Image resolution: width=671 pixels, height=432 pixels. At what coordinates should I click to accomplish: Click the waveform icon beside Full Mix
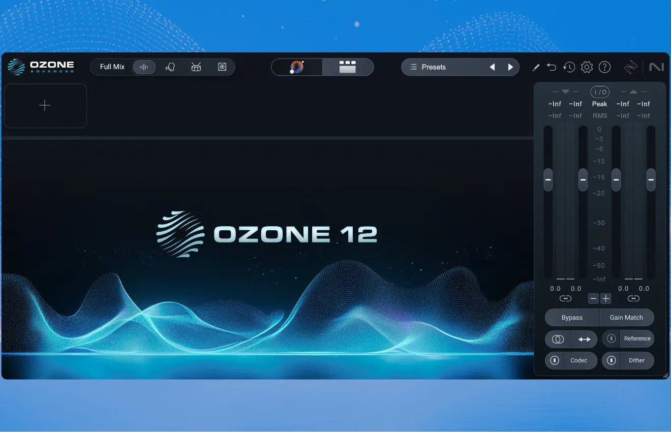coord(144,67)
